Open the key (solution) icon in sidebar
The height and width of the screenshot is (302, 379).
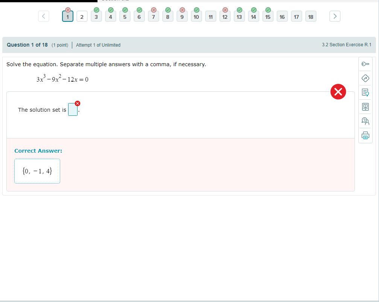point(365,64)
